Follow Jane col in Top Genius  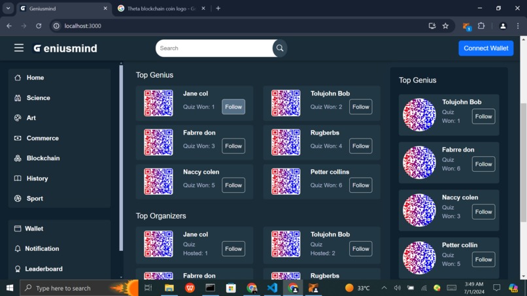pos(233,107)
